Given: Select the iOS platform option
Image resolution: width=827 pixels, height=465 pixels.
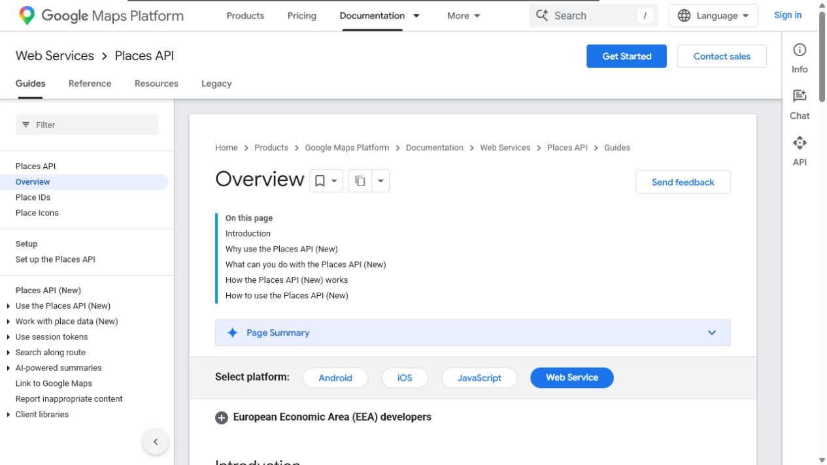Looking at the screenshot, I should (405, 377).
